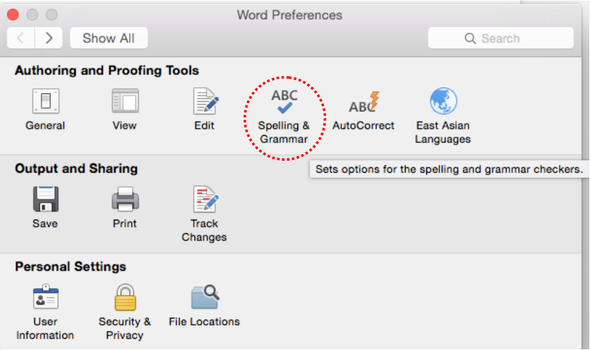
Task: Go back with the left chevron button
Action: (21, 38)
